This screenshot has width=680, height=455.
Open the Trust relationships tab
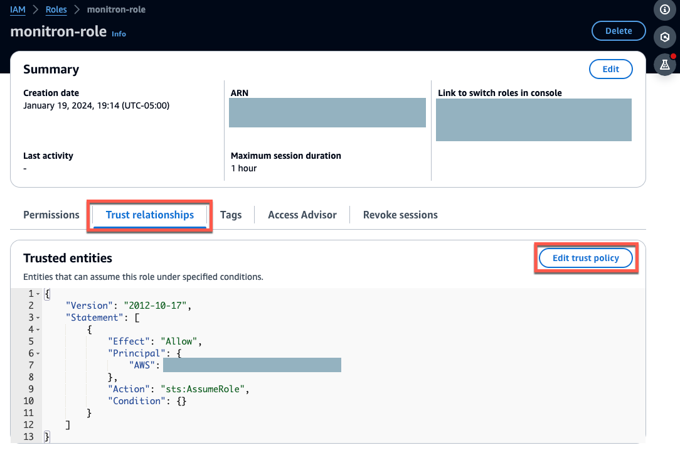pyautogui.click(x=149, y=215)
